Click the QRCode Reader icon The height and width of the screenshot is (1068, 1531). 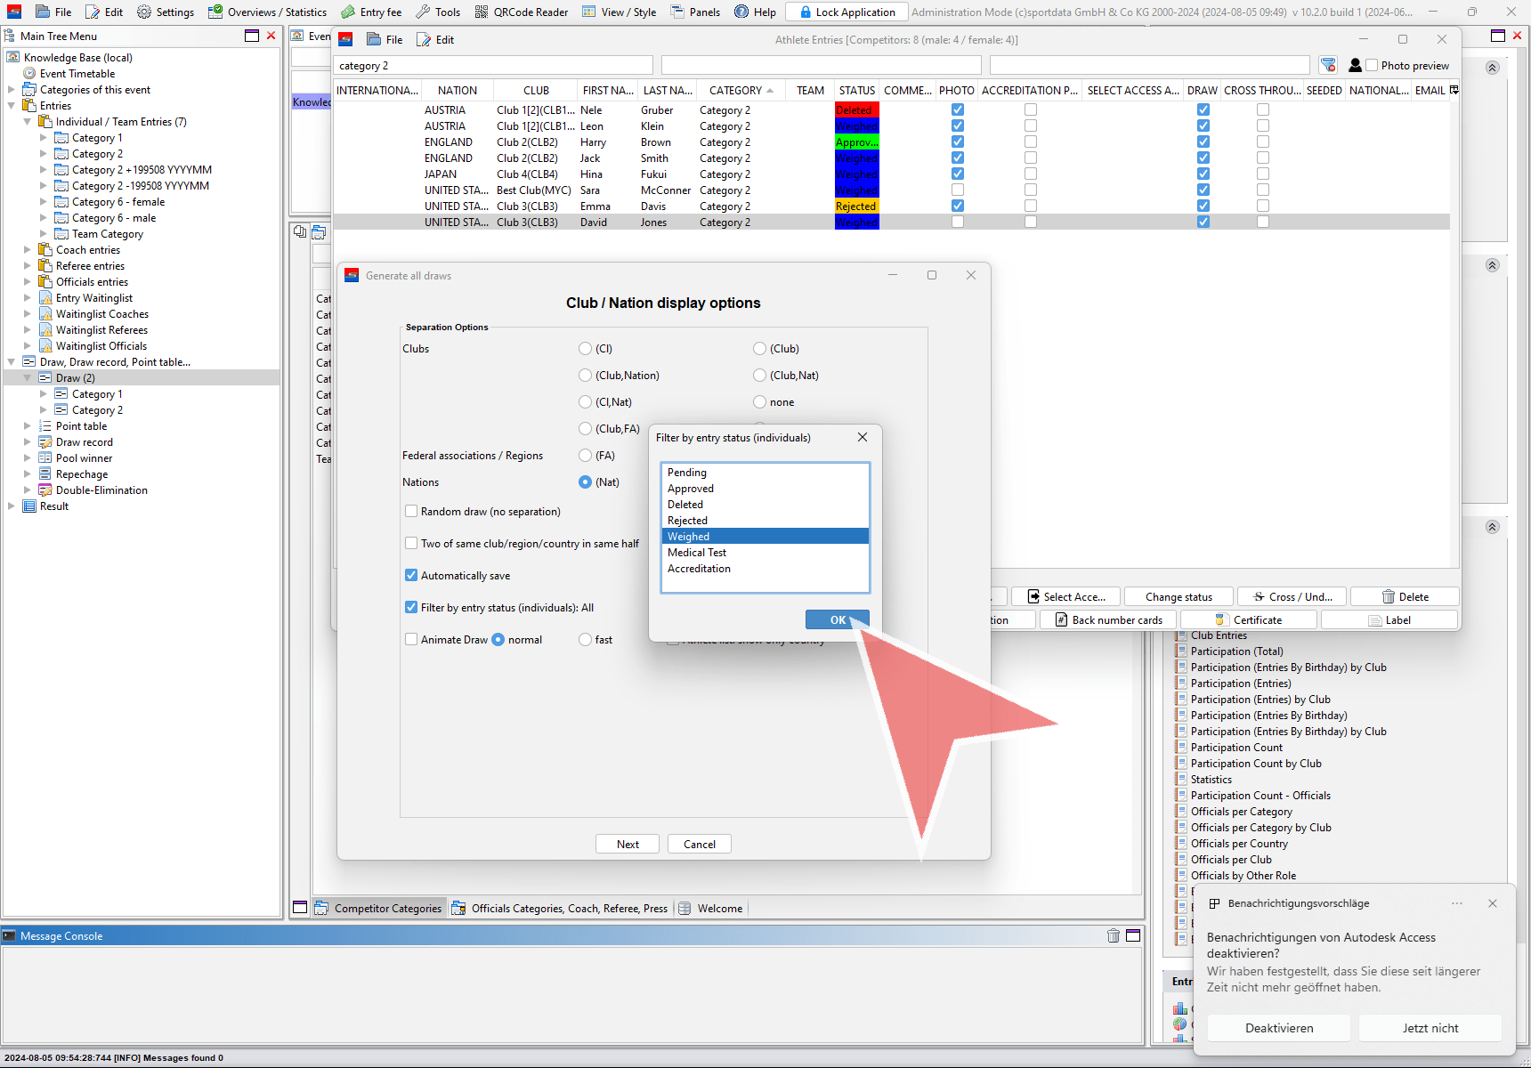pos(482,12)
